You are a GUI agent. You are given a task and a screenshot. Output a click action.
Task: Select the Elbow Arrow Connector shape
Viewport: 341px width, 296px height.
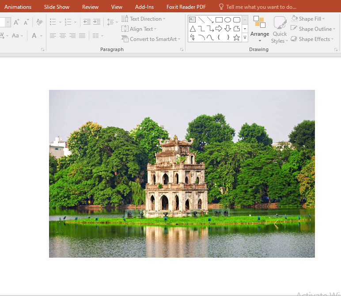point(210,29)
